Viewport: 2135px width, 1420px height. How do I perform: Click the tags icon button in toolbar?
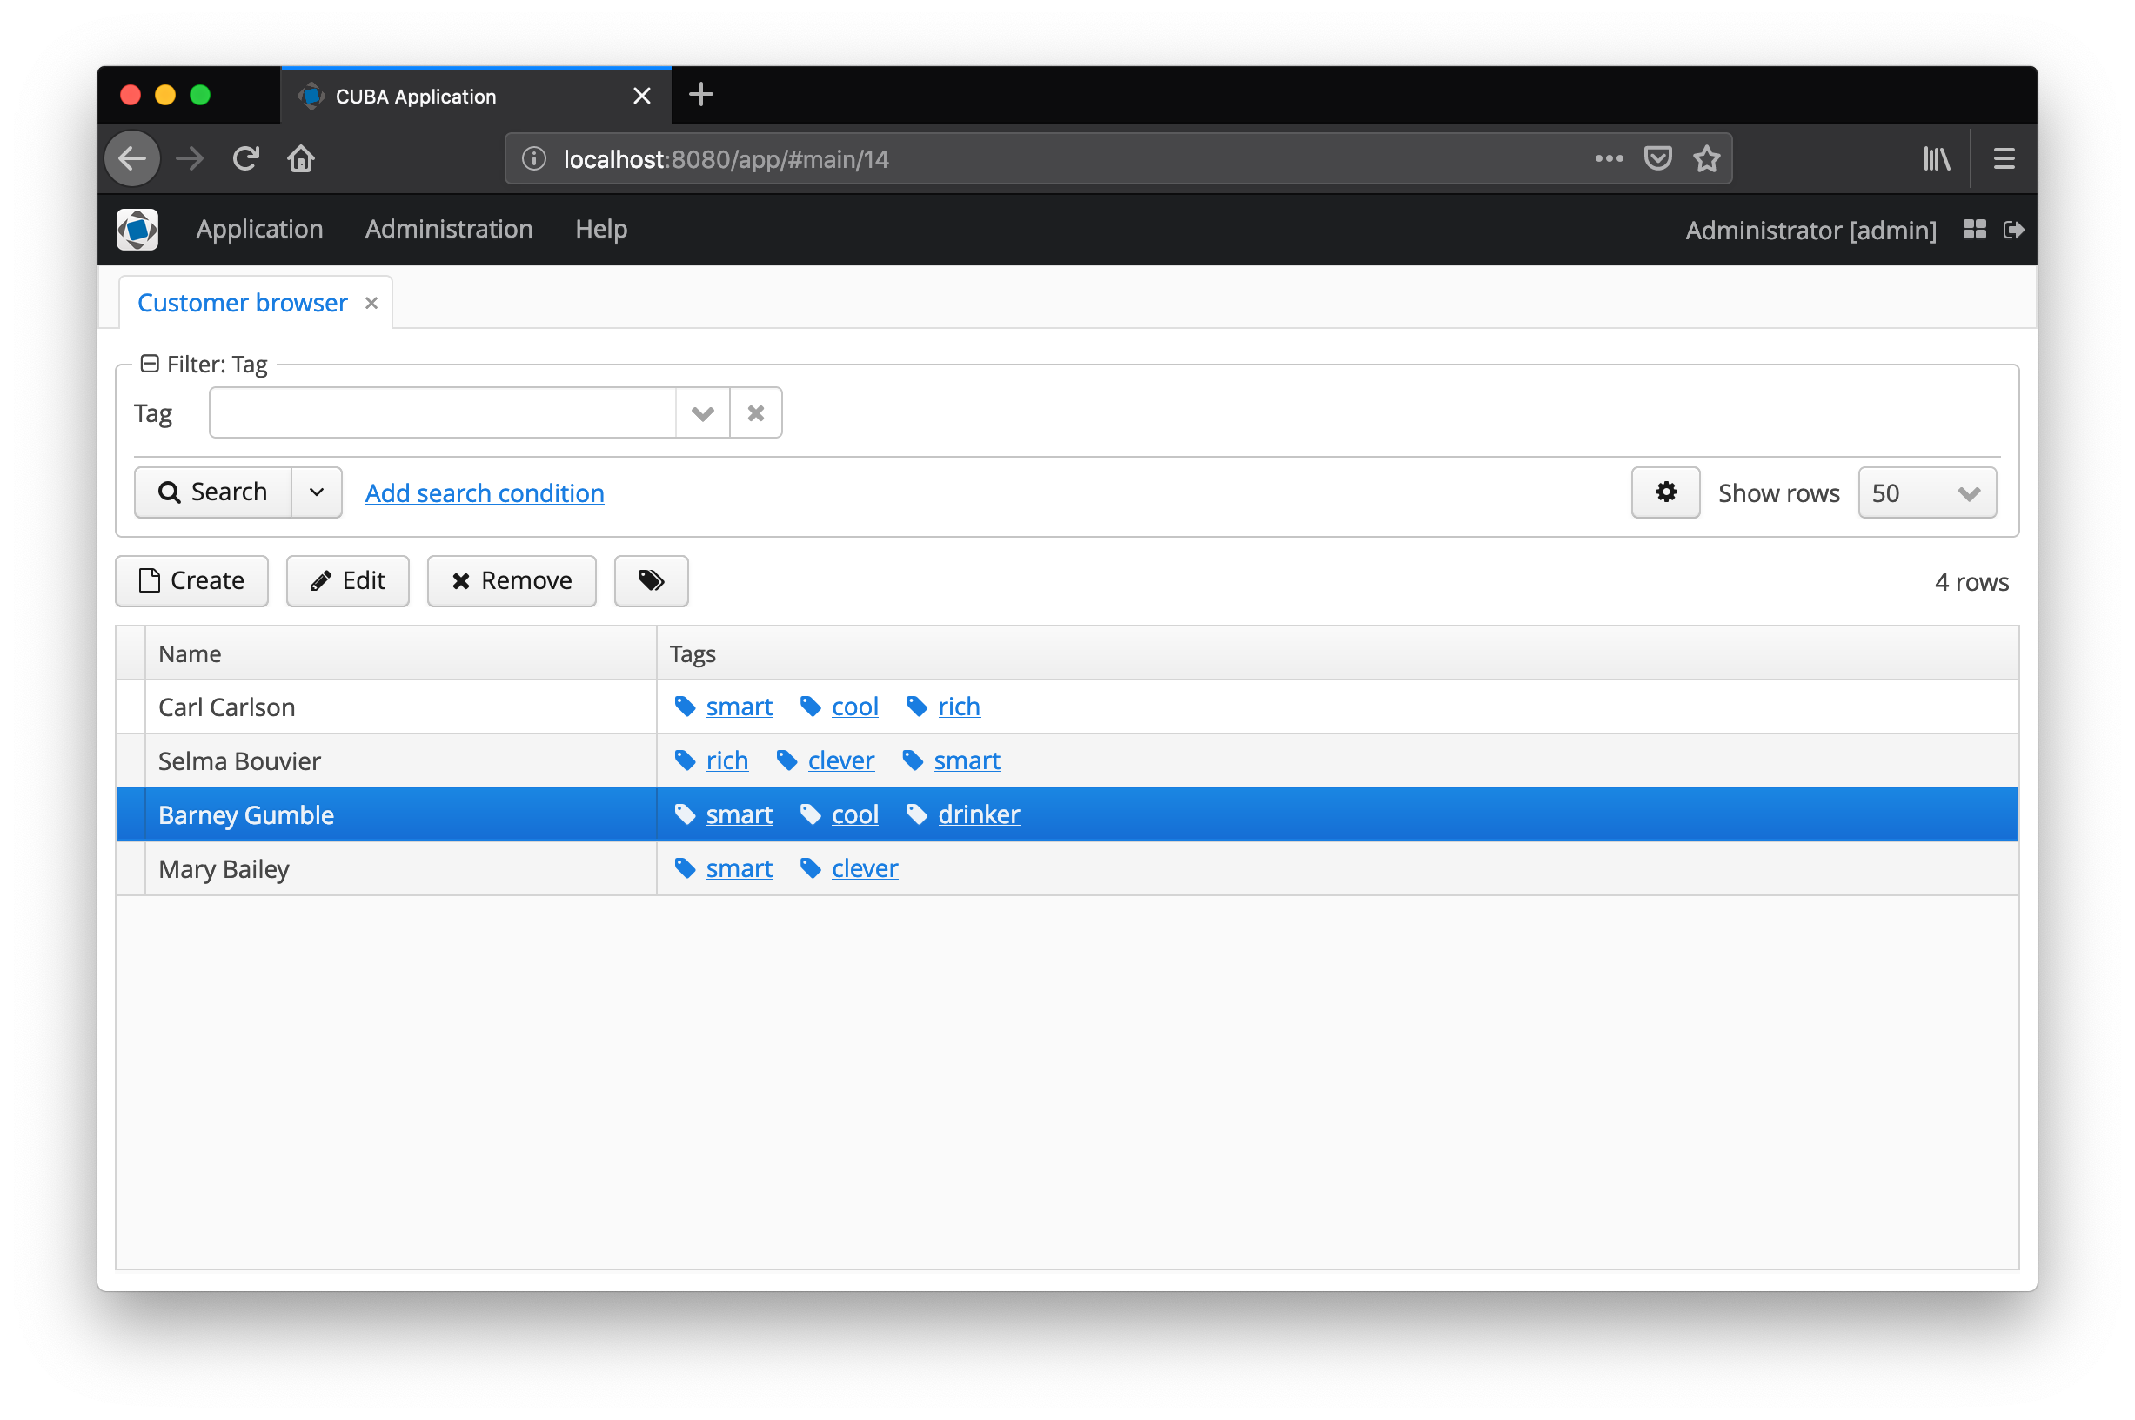pos(651,580)
